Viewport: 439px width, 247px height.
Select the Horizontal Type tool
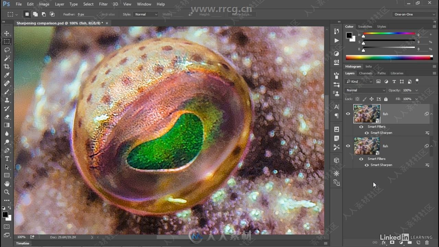7,159
